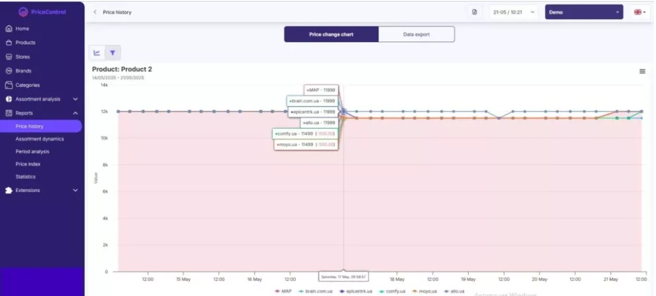The height and width of the screenshot is (296, 656).
Task: Open the language flag dropdown
Action: [640, 12]
